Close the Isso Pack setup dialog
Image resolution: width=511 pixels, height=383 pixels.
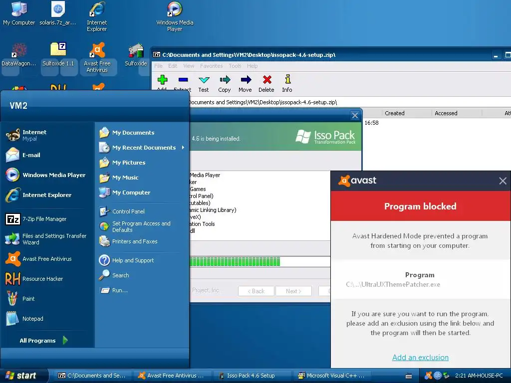coord(355,115)
